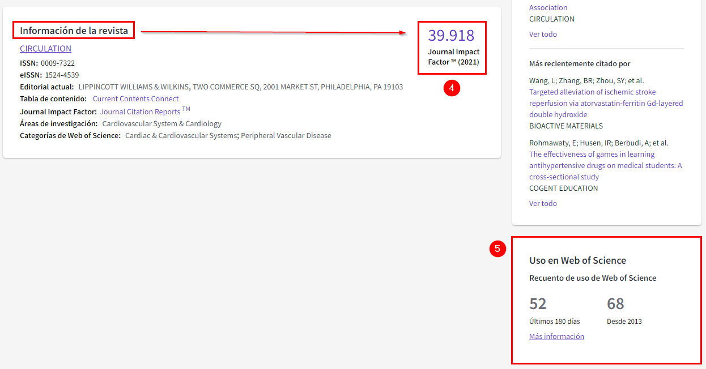The width and height of the screenshot is (706, 369).
Task: Click COGENT EDUCATION journal name
Action: click(563, 188)
